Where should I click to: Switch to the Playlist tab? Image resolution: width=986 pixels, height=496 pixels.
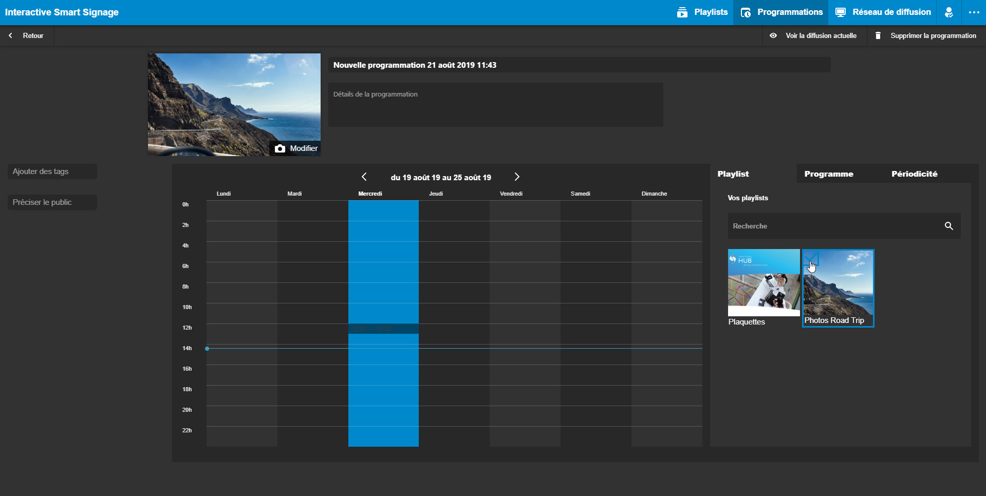point(733,174)
